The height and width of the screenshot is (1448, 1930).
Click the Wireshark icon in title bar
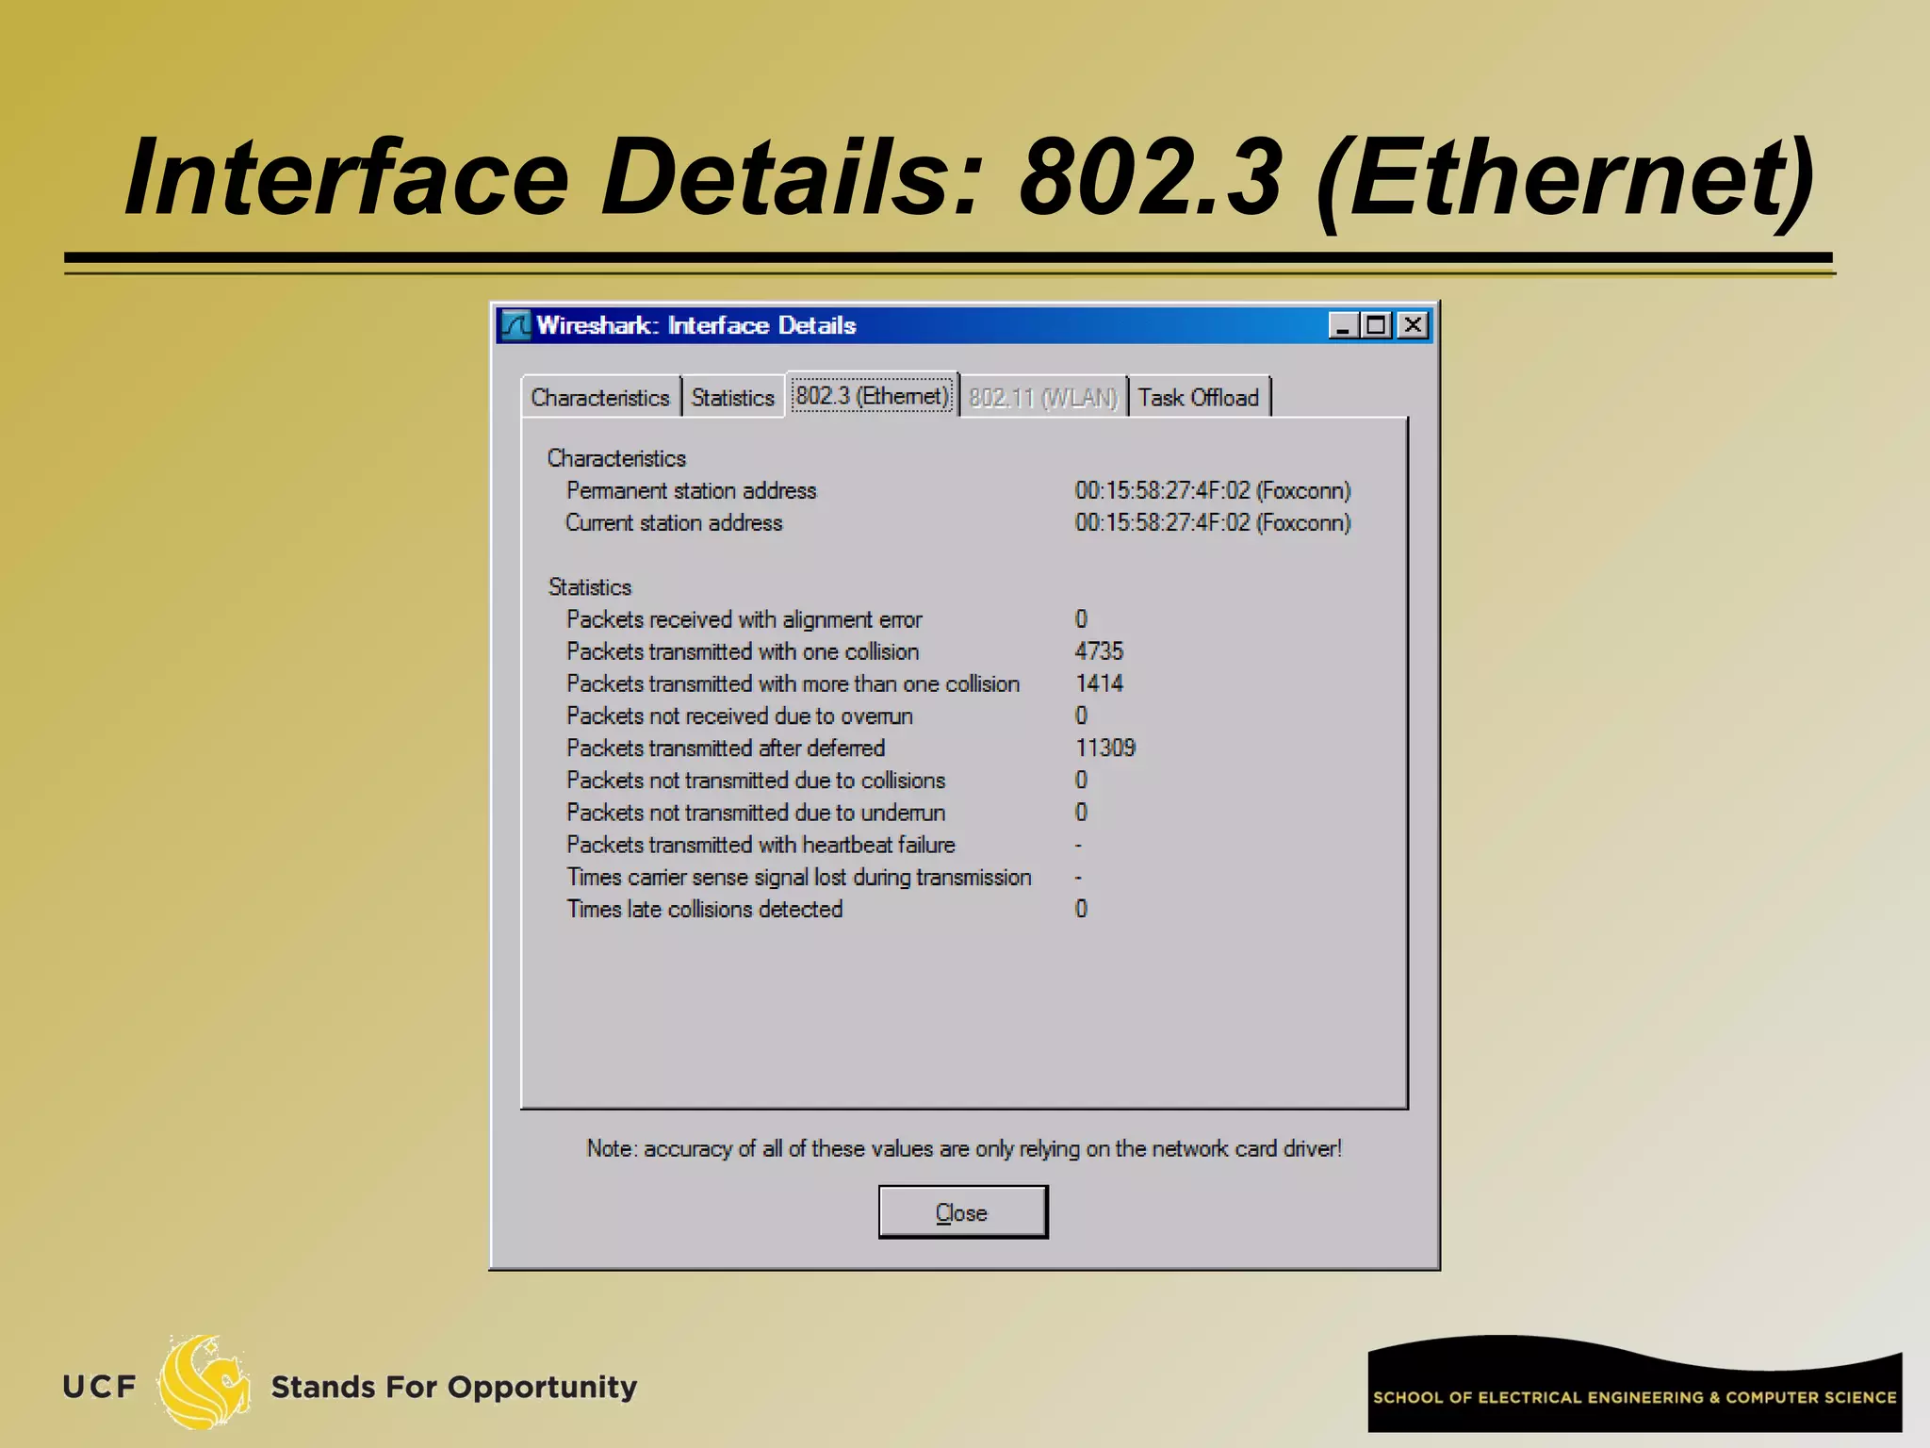pyautogui.click(x=515, y=325)
